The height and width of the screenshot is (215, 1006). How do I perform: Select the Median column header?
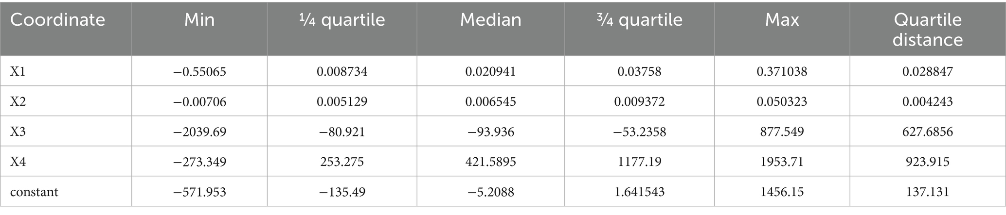tap(490, 20)
